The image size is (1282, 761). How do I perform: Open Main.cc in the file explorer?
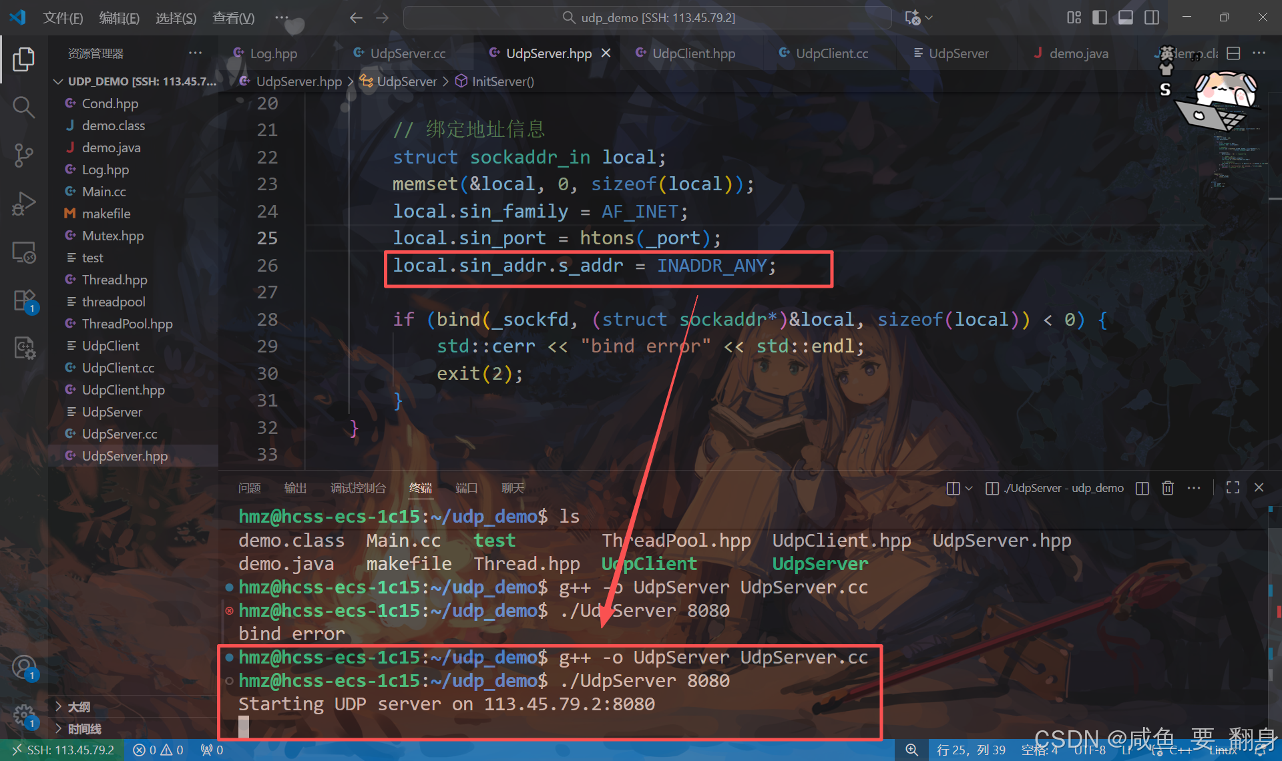pos(103,192)
